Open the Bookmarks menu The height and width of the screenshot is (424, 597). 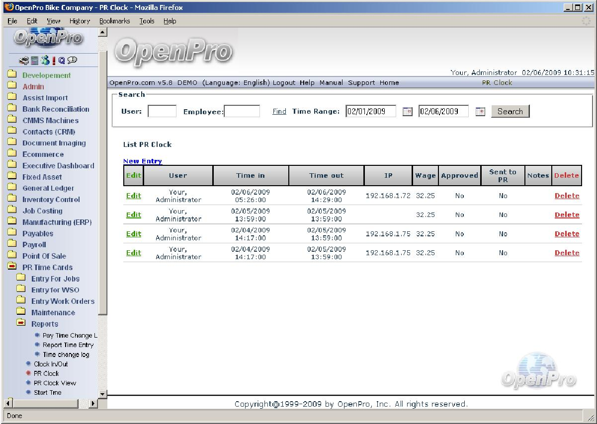114,21
